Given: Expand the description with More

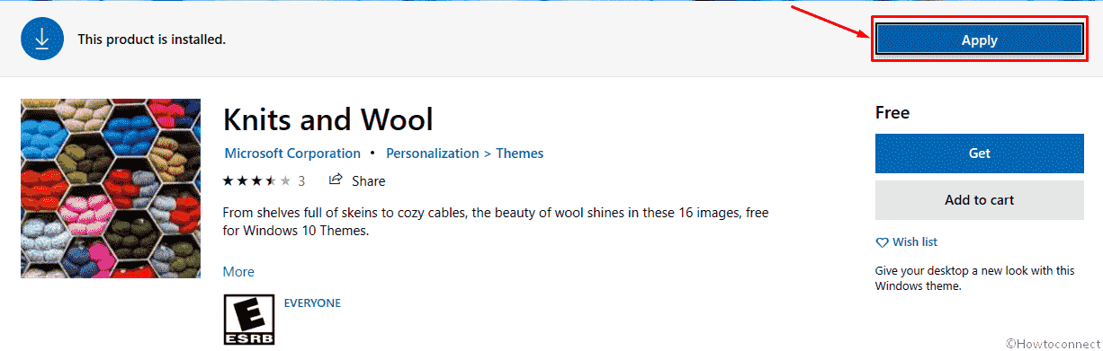Looking at the screenshot, I should (x=238, y=271).
